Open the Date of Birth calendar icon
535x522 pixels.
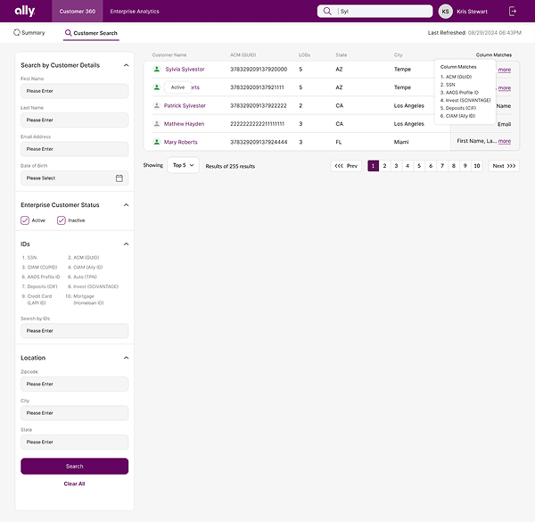click(119, 178)
